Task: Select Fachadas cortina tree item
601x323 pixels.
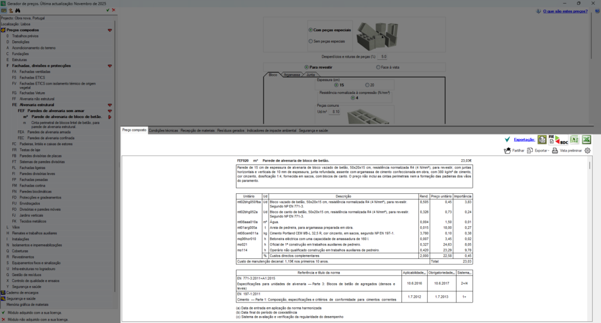Action: [33, 186]
